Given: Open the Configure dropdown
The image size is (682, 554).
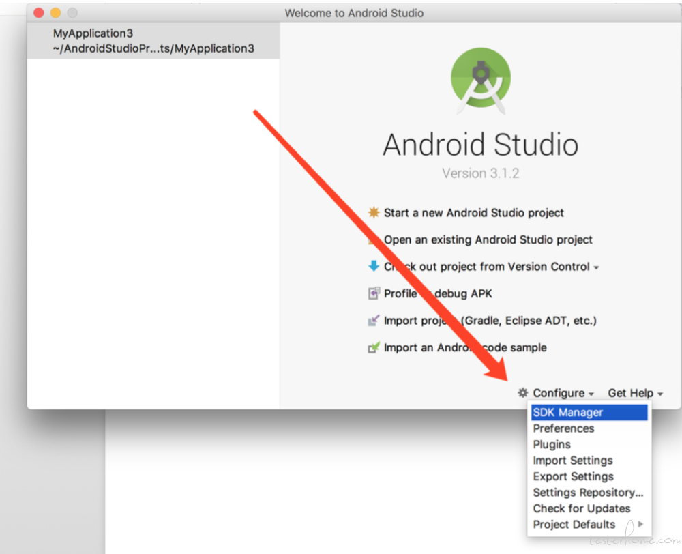Looking at the screenshot, I should tap(563, 393).
